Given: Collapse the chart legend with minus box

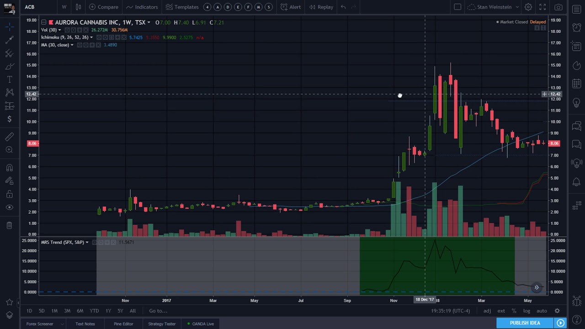Looking at the screenshot, I should click(x=43, y=22).
